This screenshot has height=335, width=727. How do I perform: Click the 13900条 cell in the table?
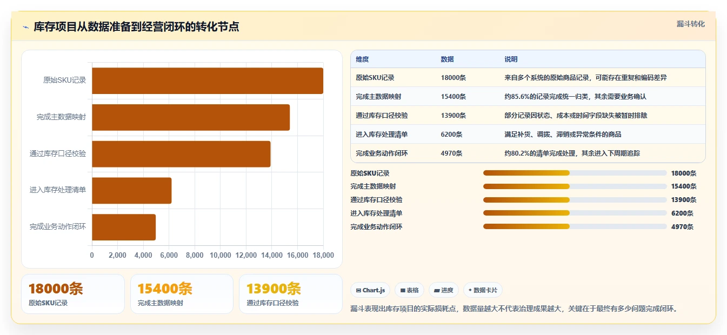tap(453, 116)
